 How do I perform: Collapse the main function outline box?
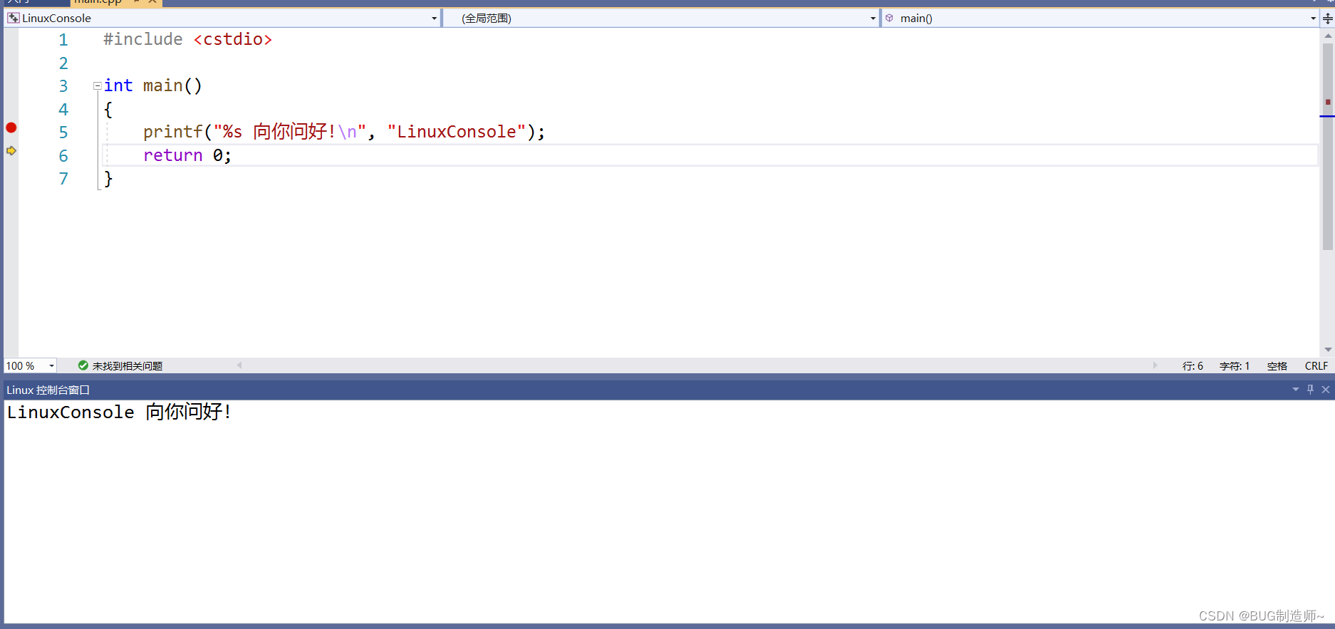(x=97, y=86)
